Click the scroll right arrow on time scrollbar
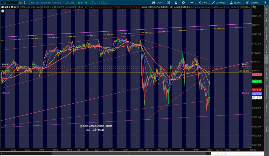 coord(210,154)
